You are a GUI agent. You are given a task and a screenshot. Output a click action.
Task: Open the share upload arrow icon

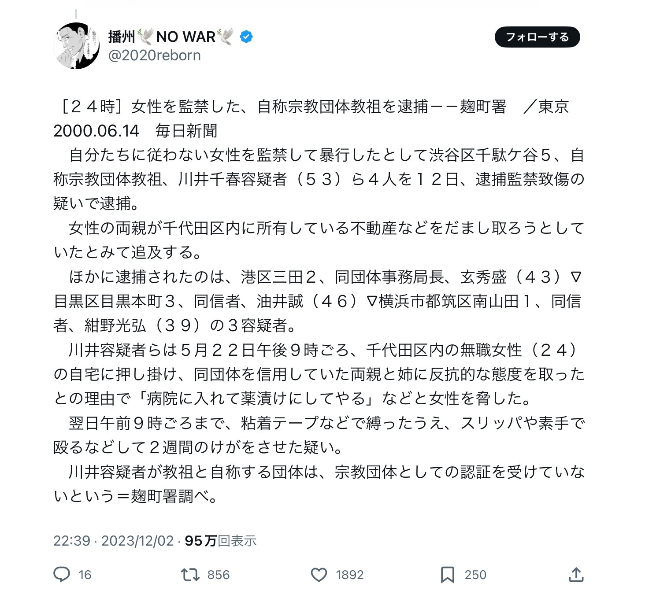tap(576, 574)
